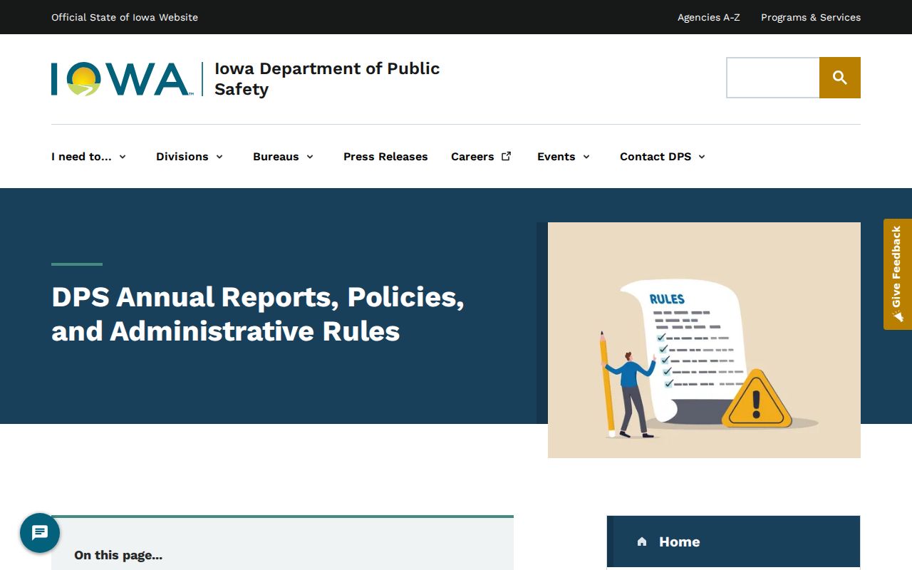Select the 'I need to...' menu item
The height and width of the screenshot is (570, 912).
tap(81, 157)
